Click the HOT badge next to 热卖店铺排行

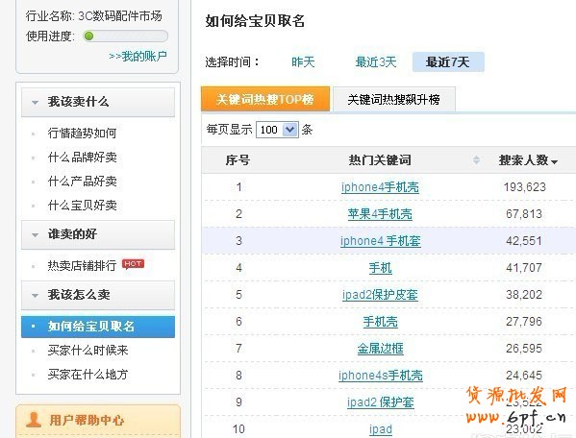tap(133, 264)
